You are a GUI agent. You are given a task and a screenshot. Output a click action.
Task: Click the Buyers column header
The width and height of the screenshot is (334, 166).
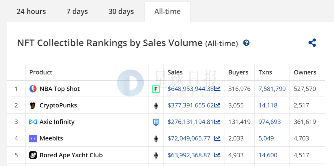point(238,72)
